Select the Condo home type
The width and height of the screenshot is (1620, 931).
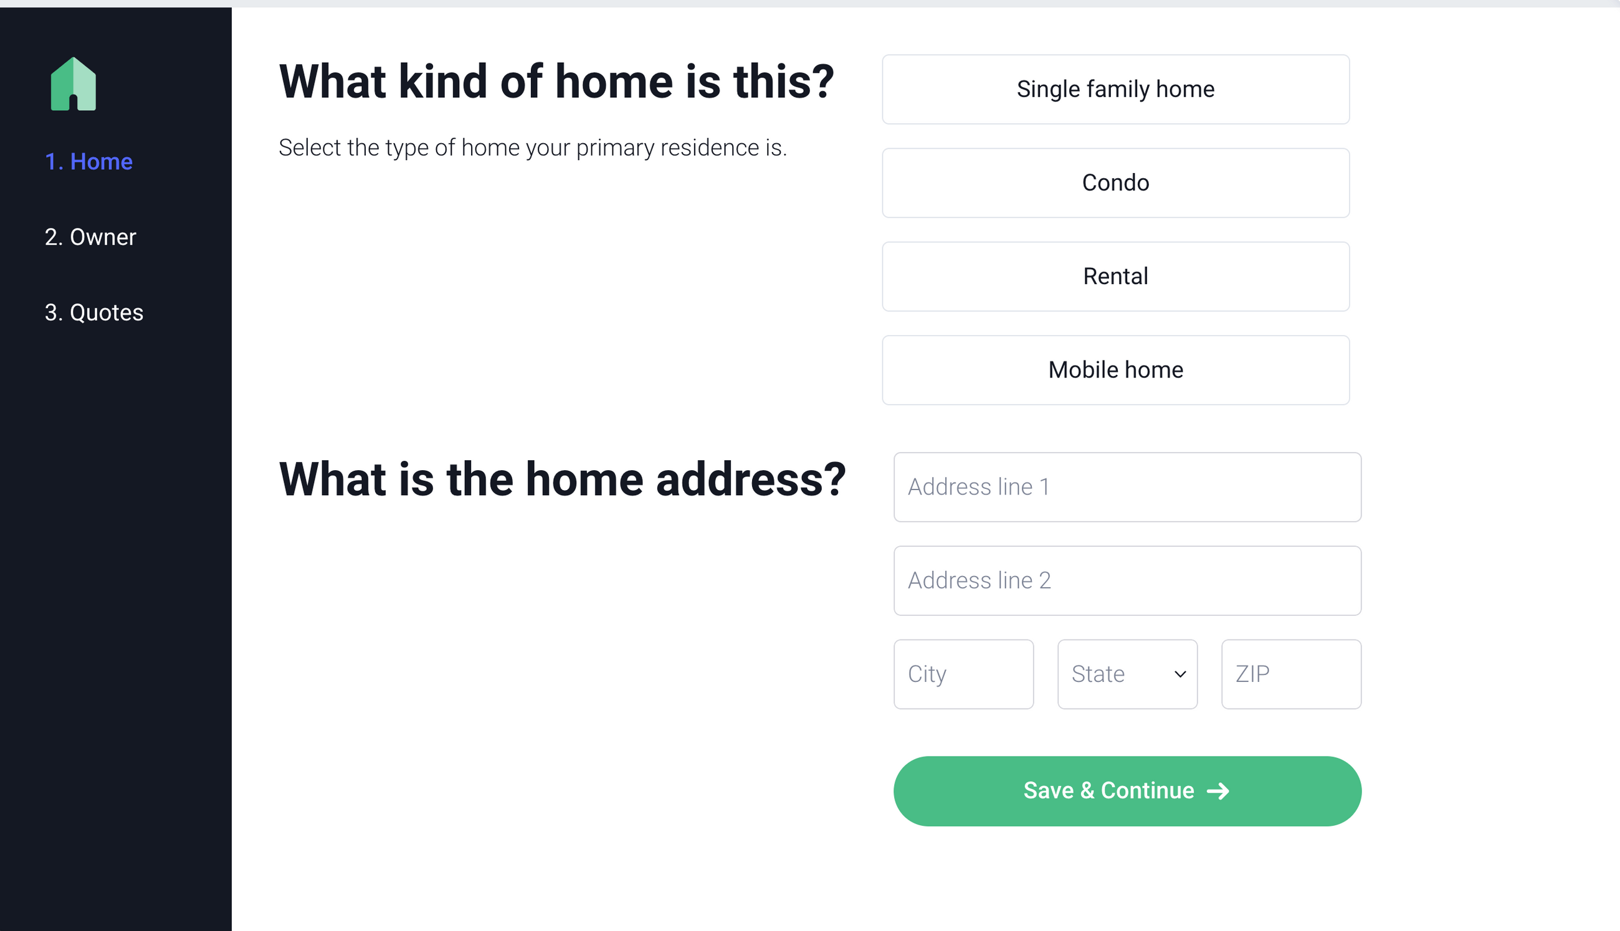1115,182
